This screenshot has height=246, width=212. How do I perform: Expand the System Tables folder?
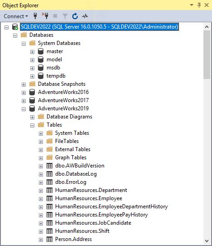pyautogui.click(x=41, y=133)
